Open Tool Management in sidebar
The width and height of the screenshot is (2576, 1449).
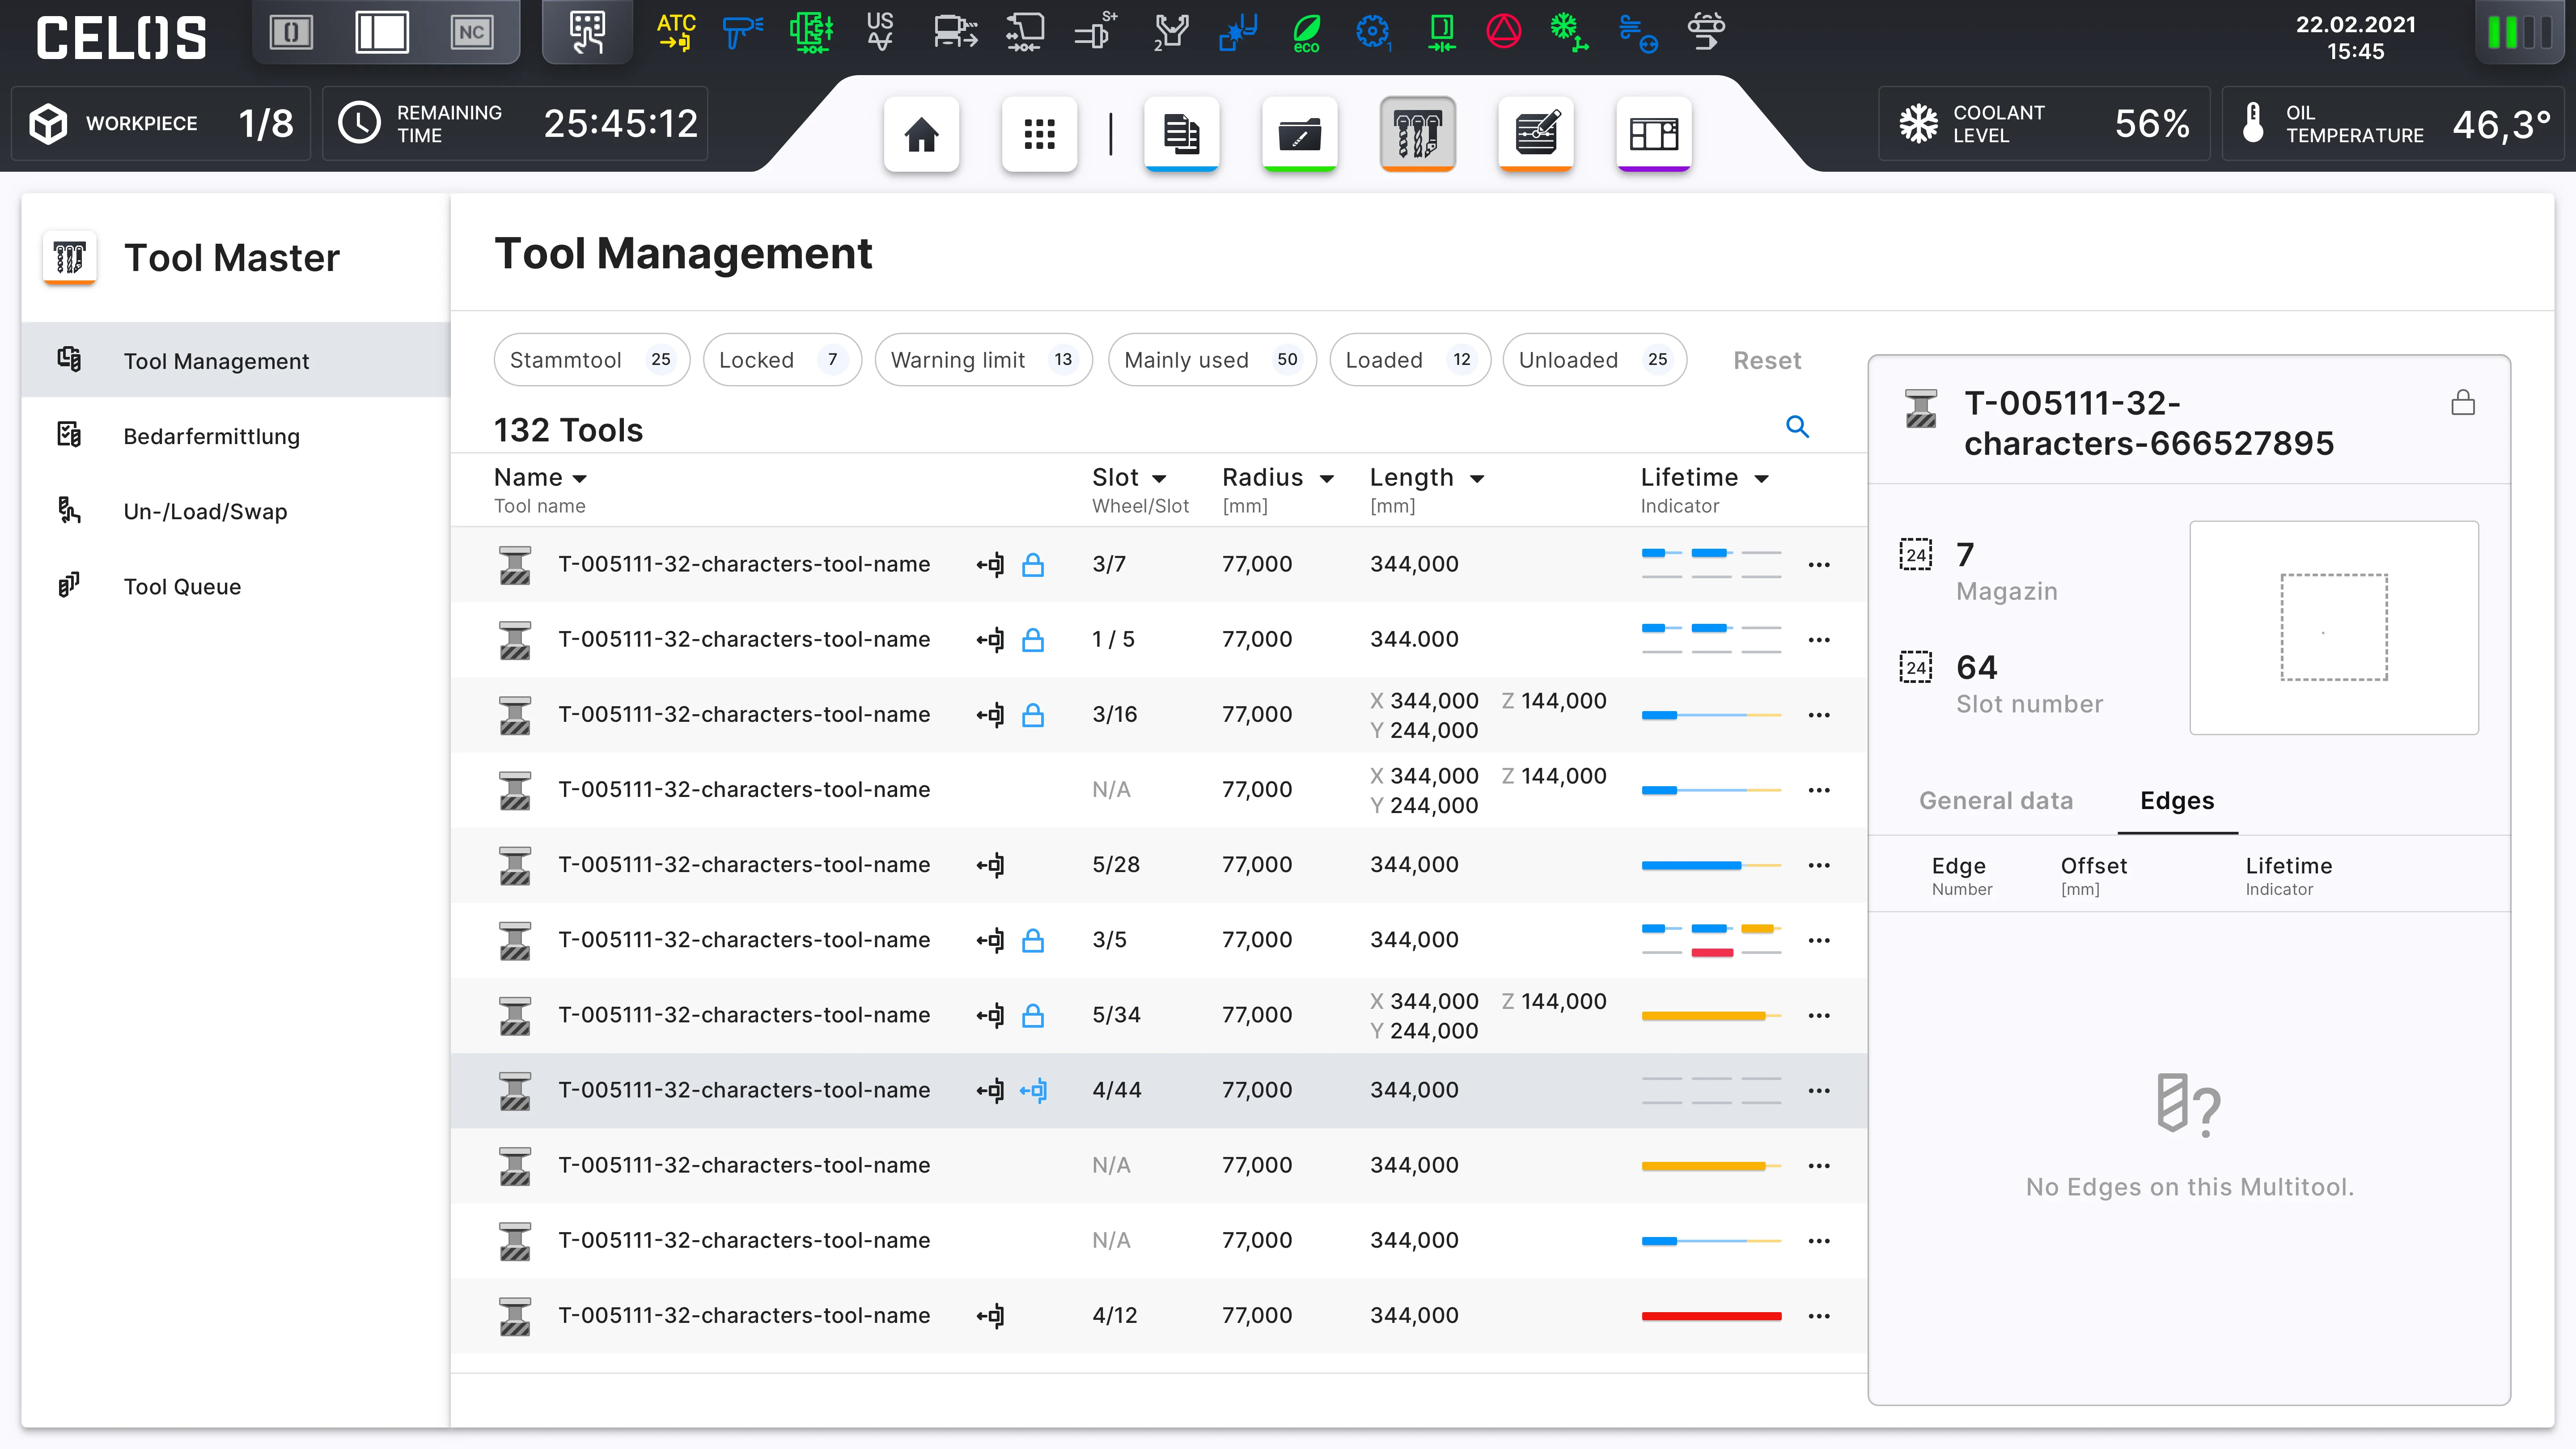(236, 360)
